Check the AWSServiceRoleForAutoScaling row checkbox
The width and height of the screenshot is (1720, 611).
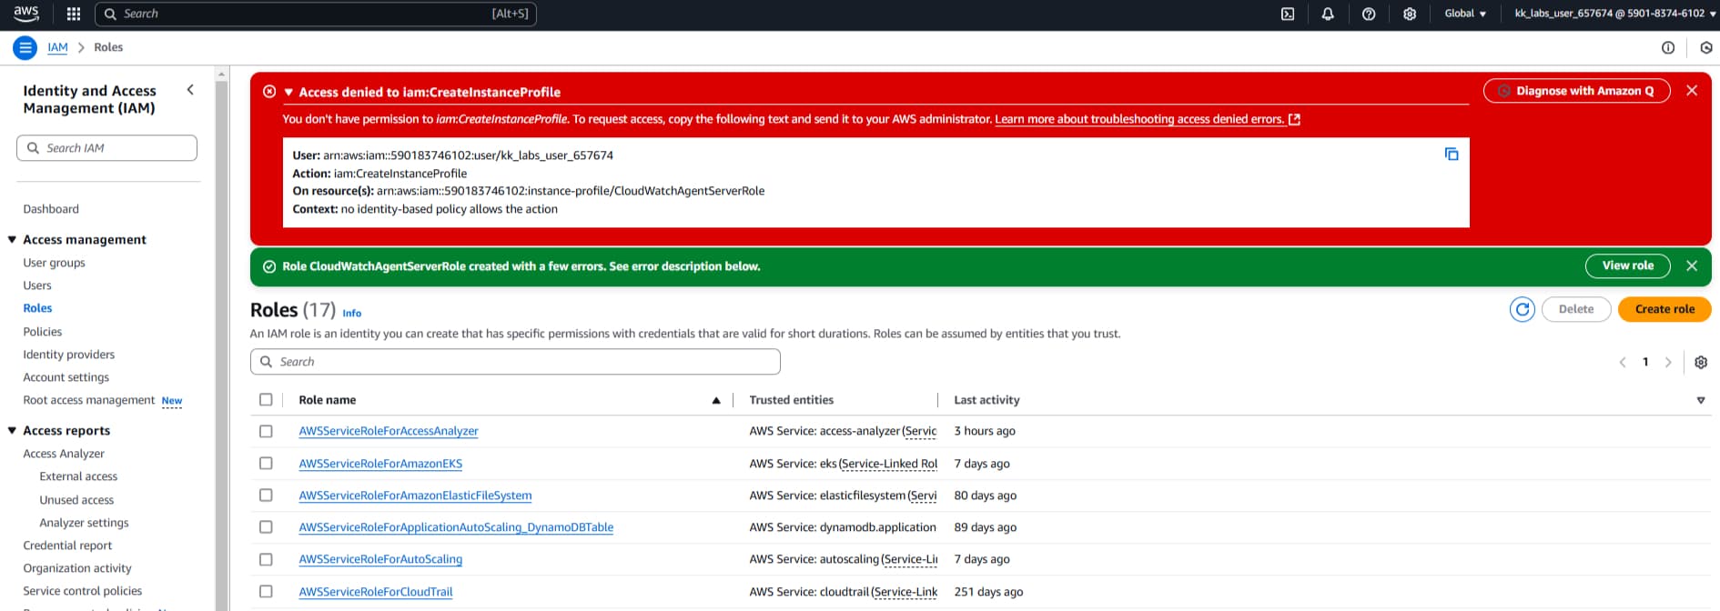[x=266, y=559]
